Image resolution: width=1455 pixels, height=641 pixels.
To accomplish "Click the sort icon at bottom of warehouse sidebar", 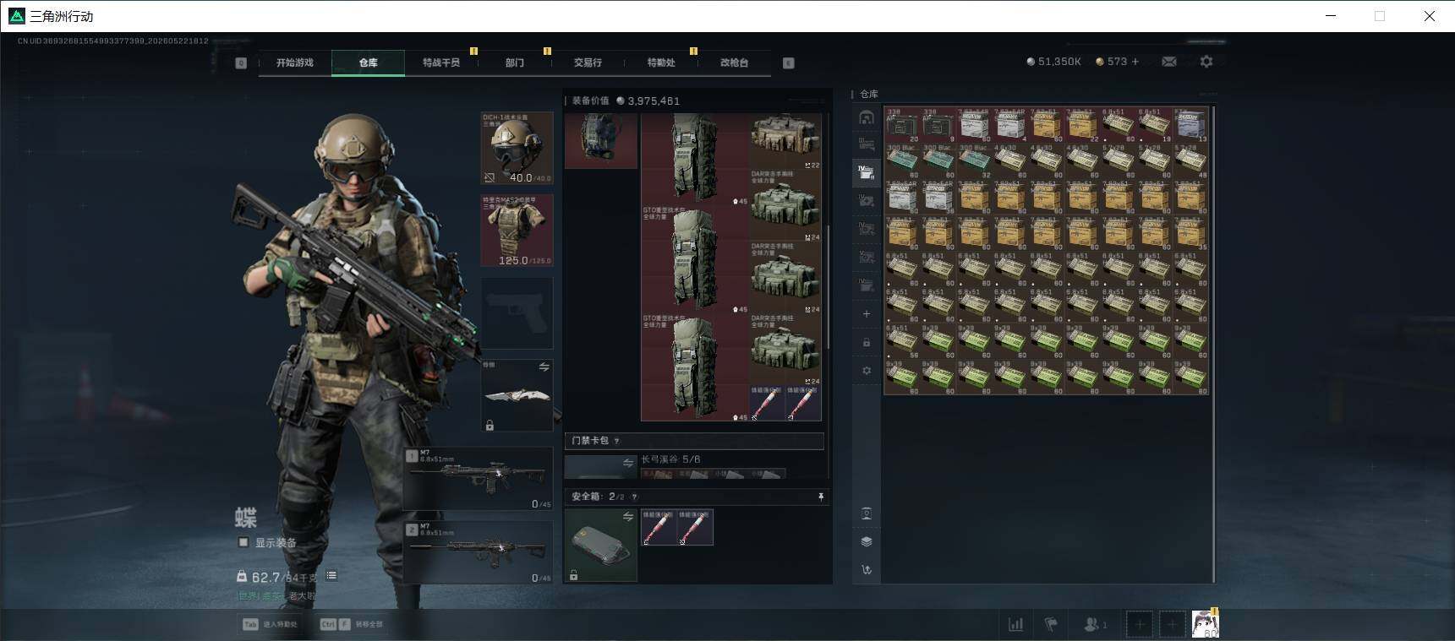I will [x=866, y=570].
